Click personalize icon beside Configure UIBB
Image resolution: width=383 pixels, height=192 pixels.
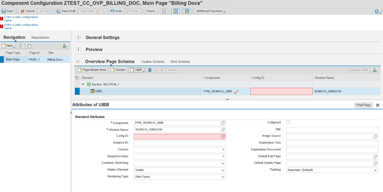[x=375, y=70]
